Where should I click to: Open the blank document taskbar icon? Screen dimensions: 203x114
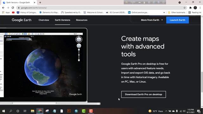coord(62,111)
